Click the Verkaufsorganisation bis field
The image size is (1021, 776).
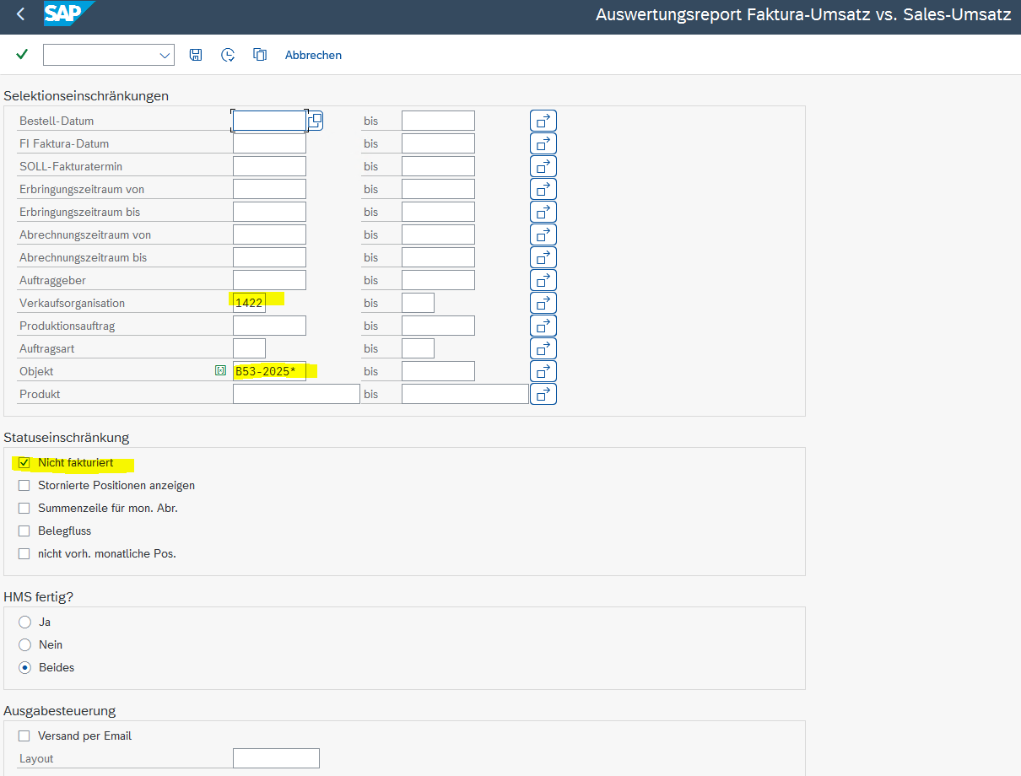(418, 303)
